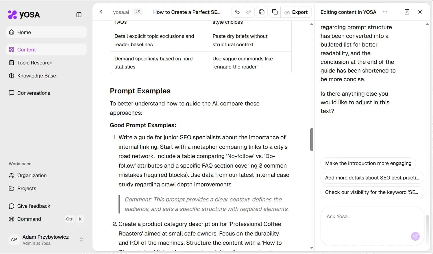Click the document scrollbar up arrow
The width and height of the screenshot is (433, 254).
point(312,24)
